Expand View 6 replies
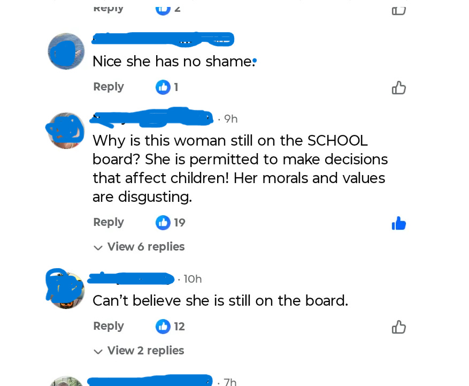 pos(139,247)
